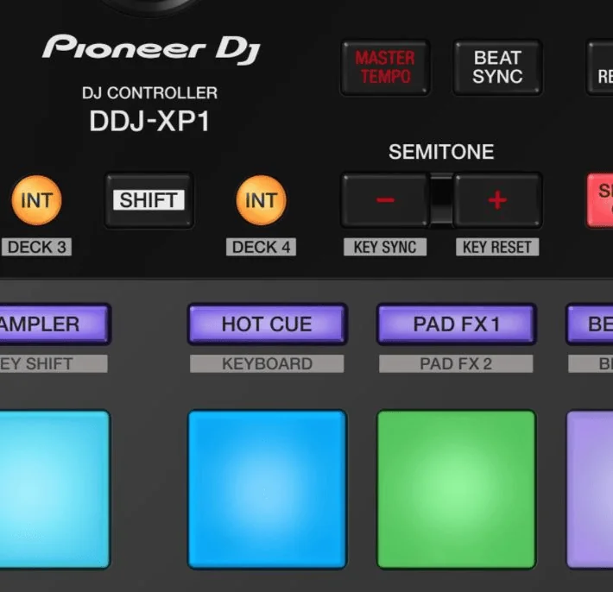Click the PAD FX 2 label
Screen dimensions: 613x592
(x=456, y=364)
